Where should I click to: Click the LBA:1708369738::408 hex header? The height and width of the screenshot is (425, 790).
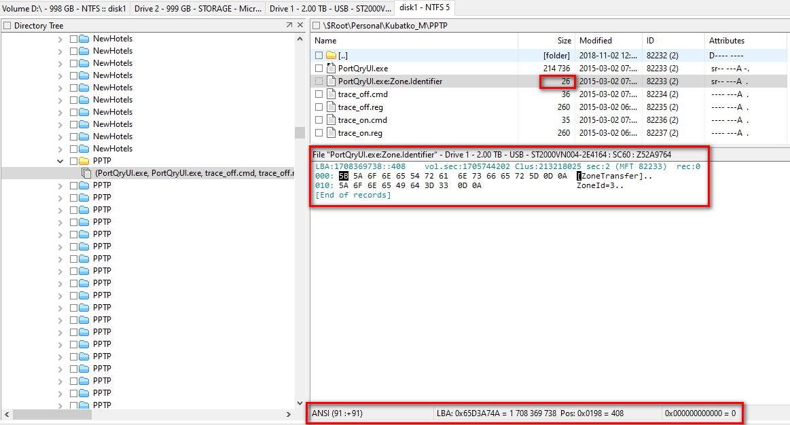[x=360, y=167]
